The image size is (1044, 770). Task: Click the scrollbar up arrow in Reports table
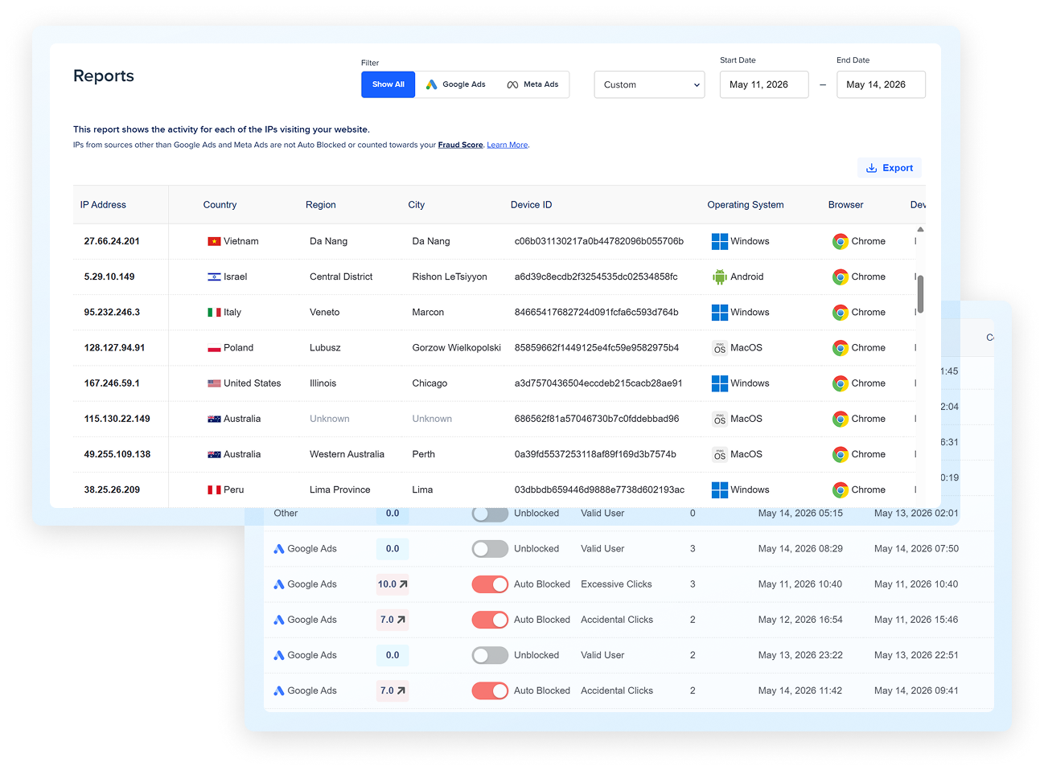pos(920,230)
